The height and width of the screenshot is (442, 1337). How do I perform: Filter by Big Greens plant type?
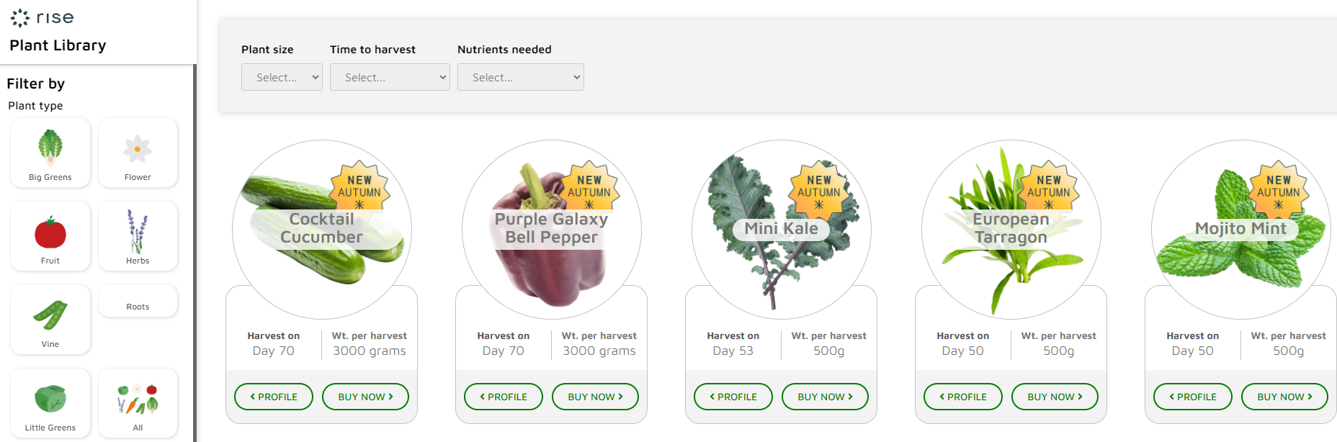click(50, 153)
